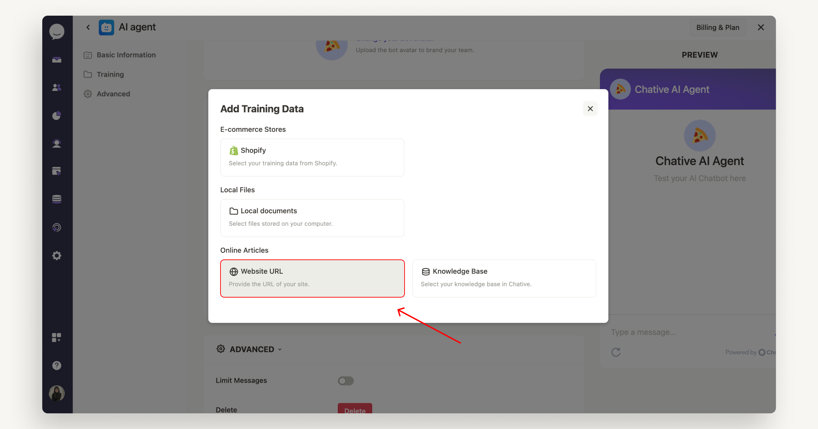Toggle the Limit Messages switch

tap(346, 381)
